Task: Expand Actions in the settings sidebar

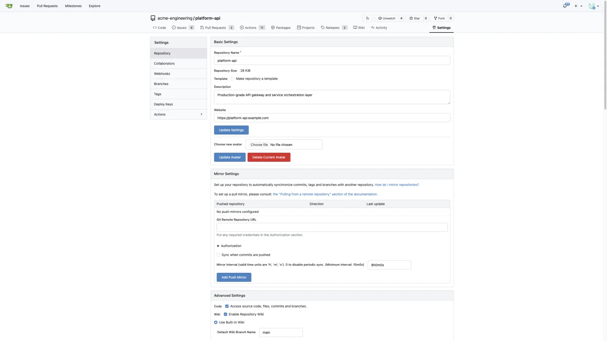Action: point(178,114)
